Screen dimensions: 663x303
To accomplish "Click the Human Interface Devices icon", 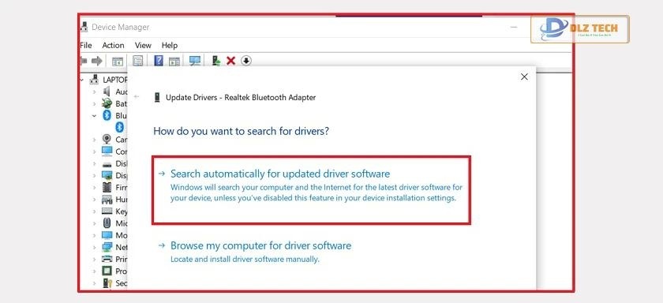I will coord(107,199).
